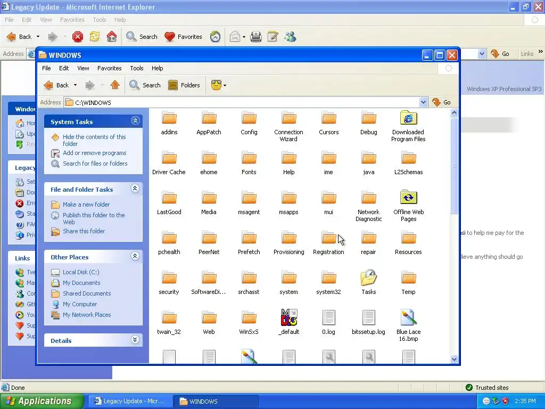
Task: Click scroll up arrow in file list
Action: tap(454, 113)
